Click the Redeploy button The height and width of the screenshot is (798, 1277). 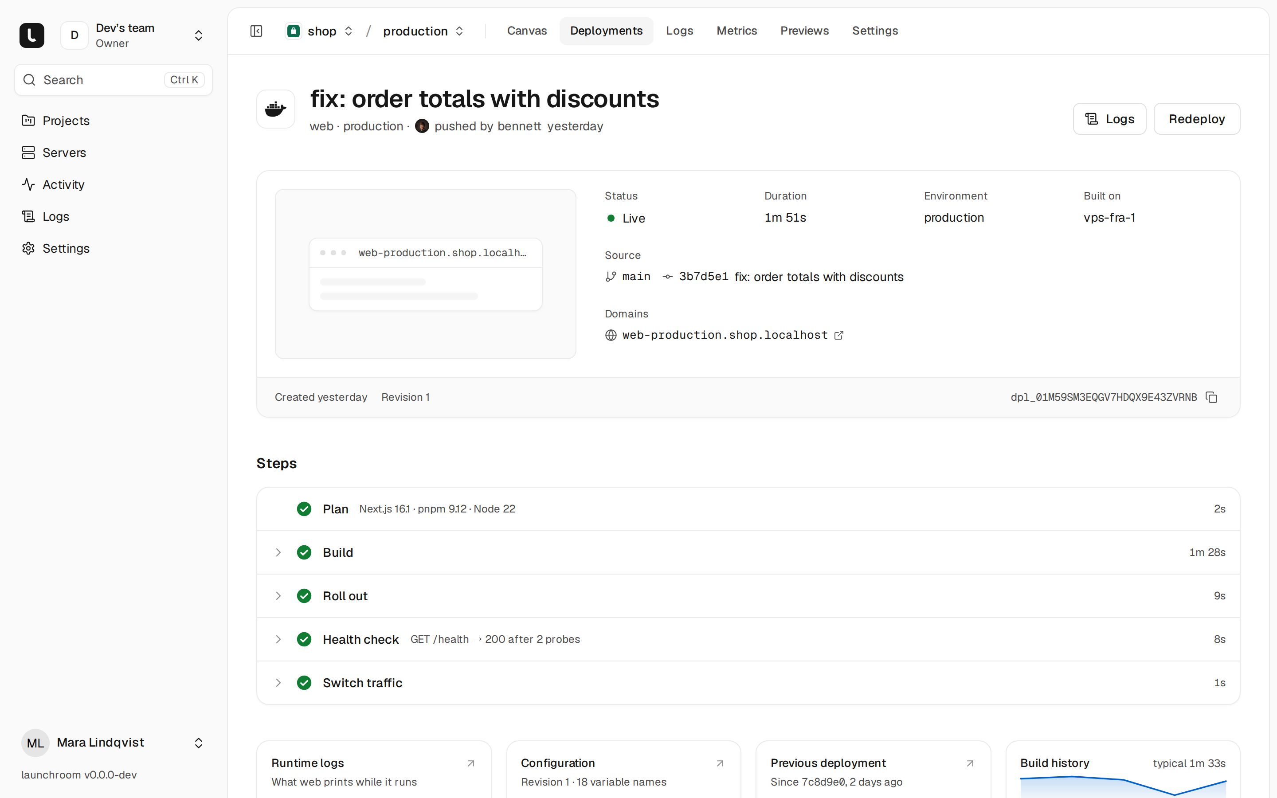point(1197,119)
